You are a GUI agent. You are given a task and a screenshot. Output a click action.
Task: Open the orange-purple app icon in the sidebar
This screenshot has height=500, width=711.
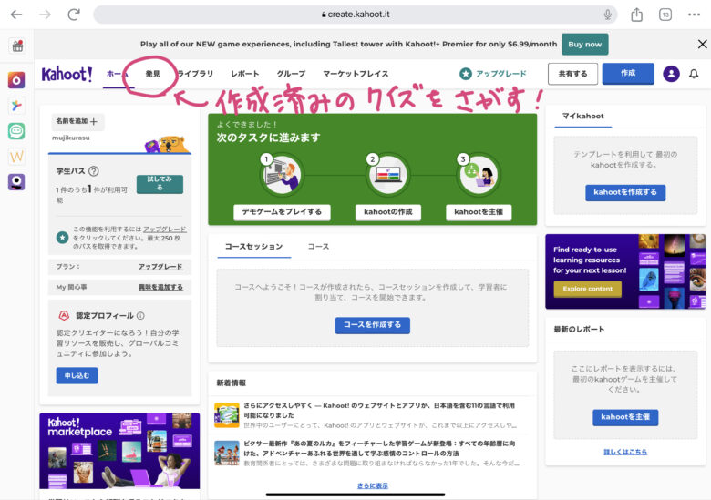tap(16, 80)
